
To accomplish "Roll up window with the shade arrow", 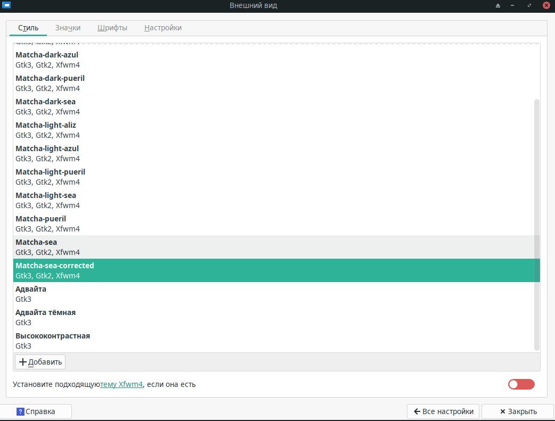I will click(498, 6).
